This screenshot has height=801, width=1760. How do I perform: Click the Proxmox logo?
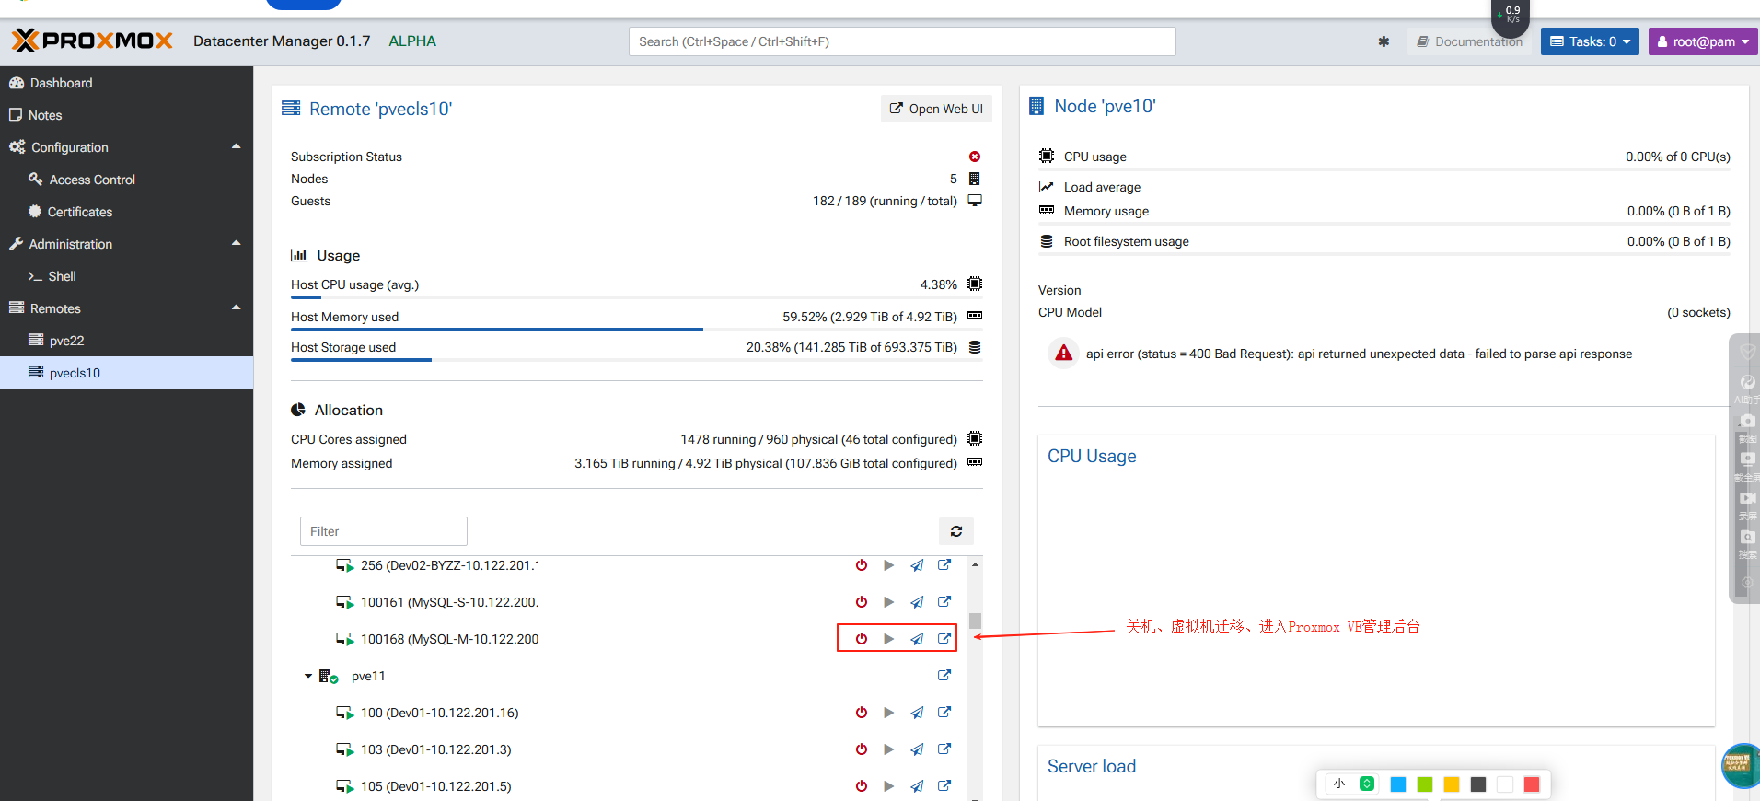pyautogui.click(x=92, y=41)
